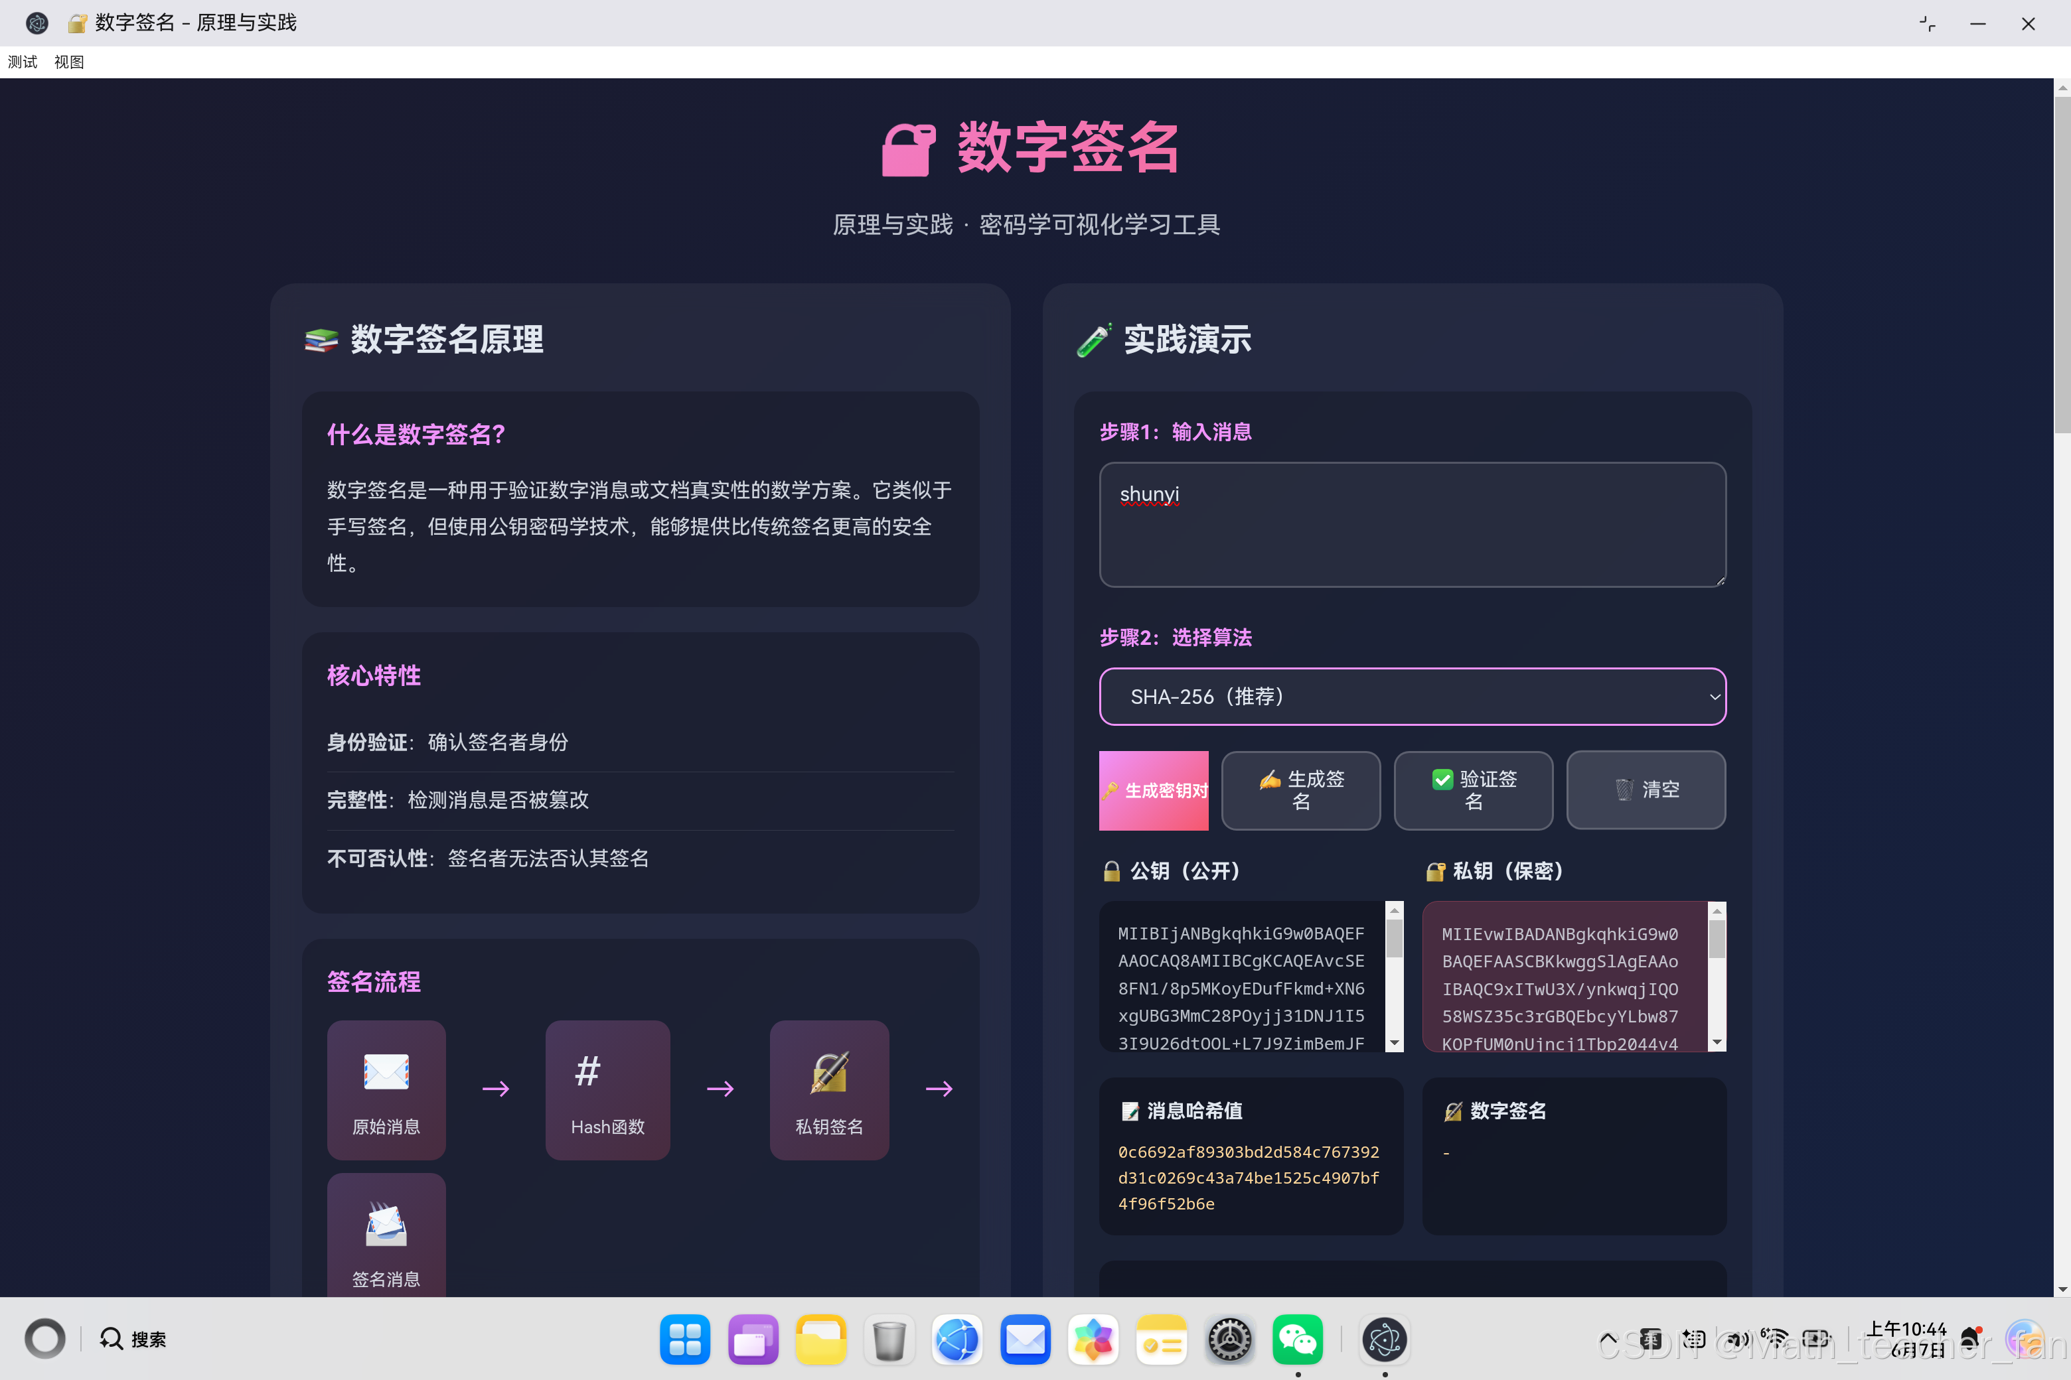Open the purple multitasking windows icon in dock
2071x1380 pixels.
point(753,1340)
